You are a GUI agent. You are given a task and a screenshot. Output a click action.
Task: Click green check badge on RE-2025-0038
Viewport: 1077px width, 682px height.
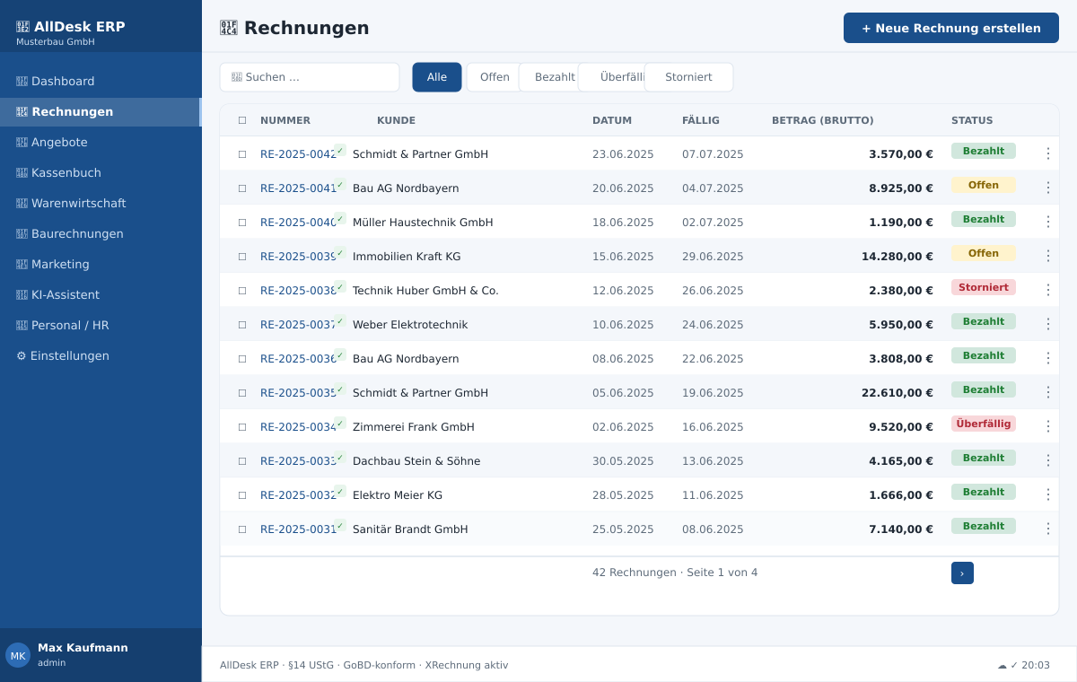(340, 286)
